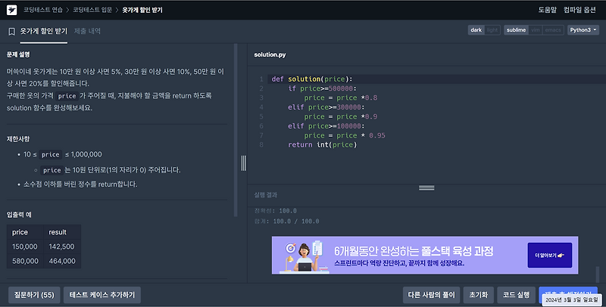Switch editor keymap to emacs

point(553,30)
